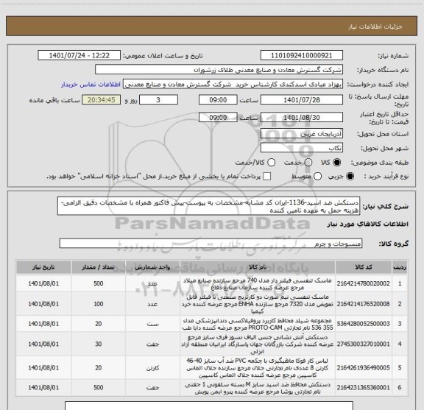Click the price validity date 1401/08/30

[x=302, y=117]
